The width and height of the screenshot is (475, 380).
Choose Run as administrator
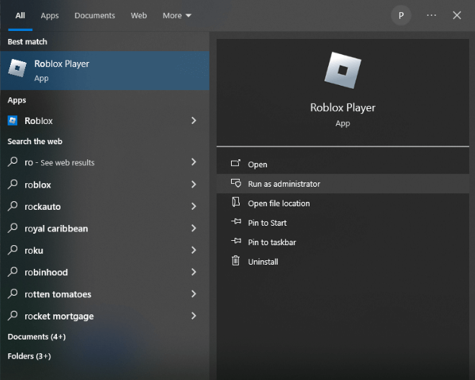point(343,184)
